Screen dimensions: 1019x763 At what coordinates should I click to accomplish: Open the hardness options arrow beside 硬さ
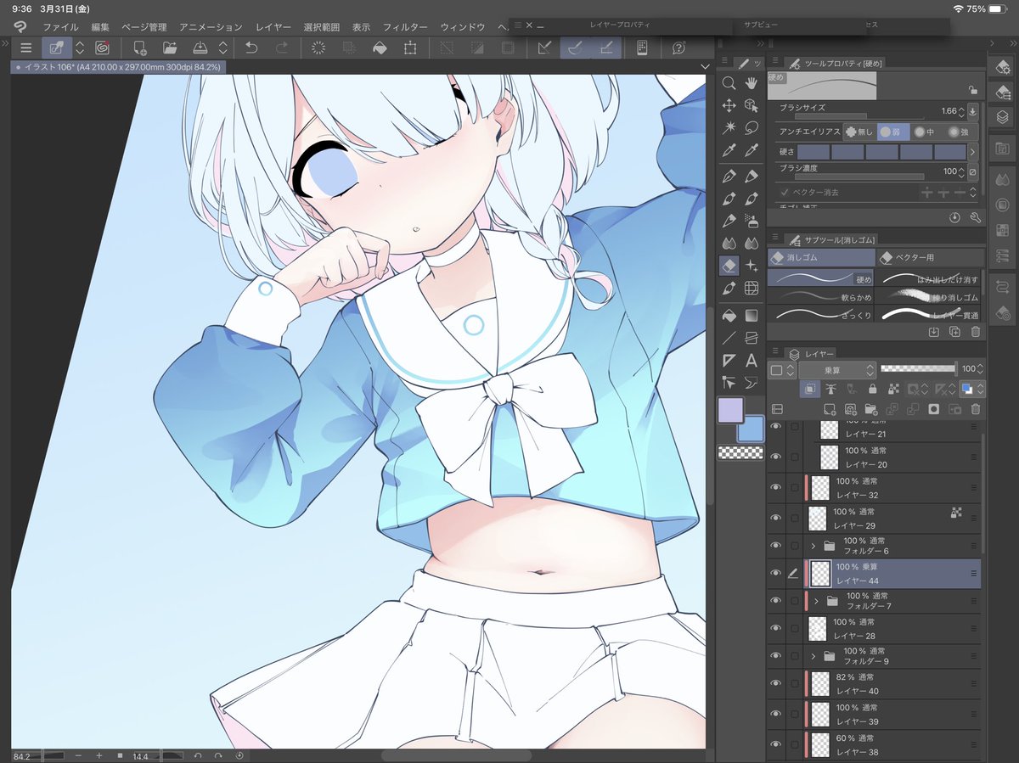click(x=972, y=152)
